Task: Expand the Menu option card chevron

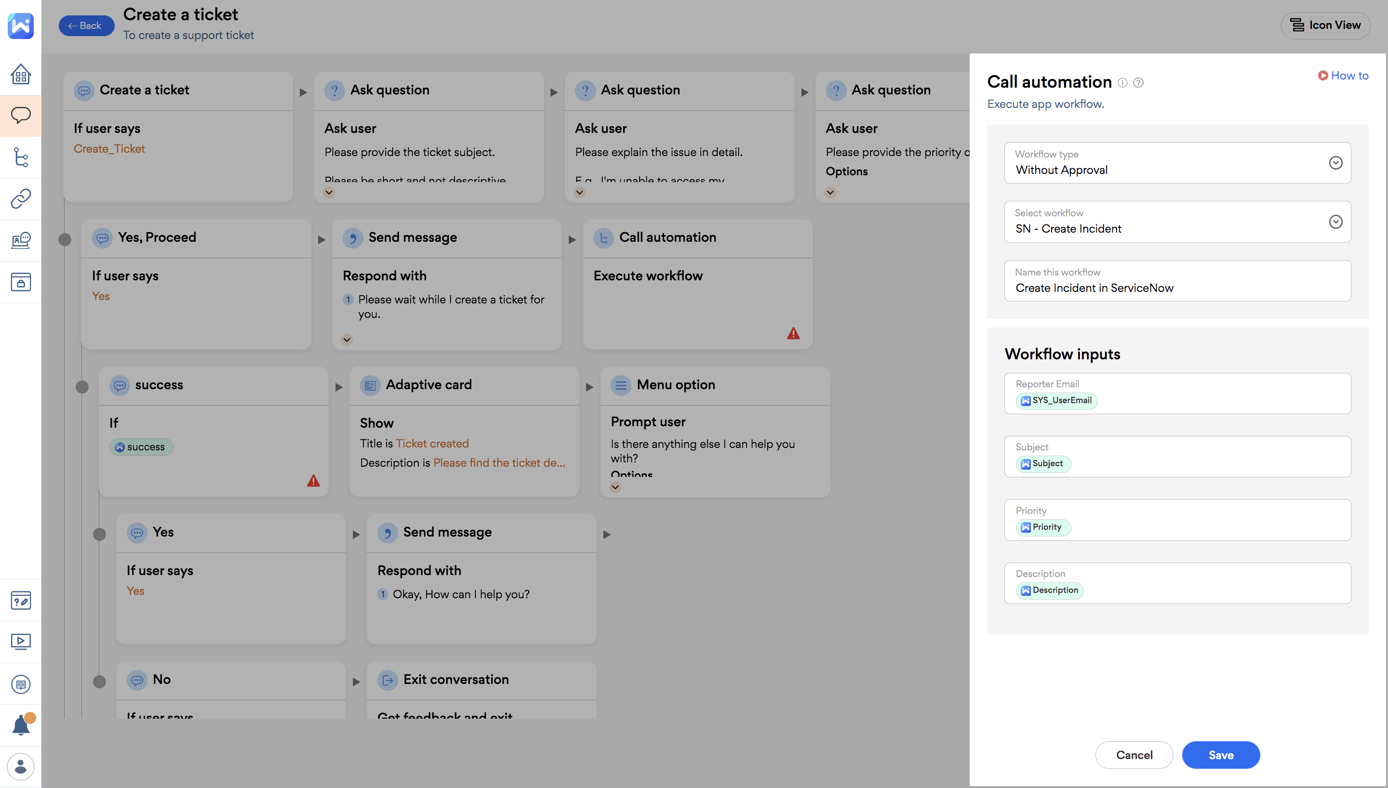Action: click(615, 487)
